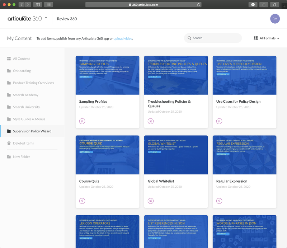Click the Safari downloads icon
Image resolution: width=287 pixels, height=248 pixels.
[x=253, y=5]
